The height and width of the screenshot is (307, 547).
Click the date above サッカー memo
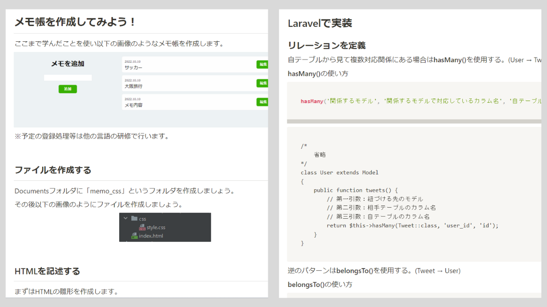[x=132, y=61]
